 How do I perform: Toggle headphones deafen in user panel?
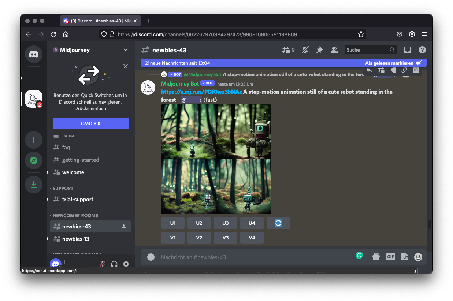click(x=114, y=264)
